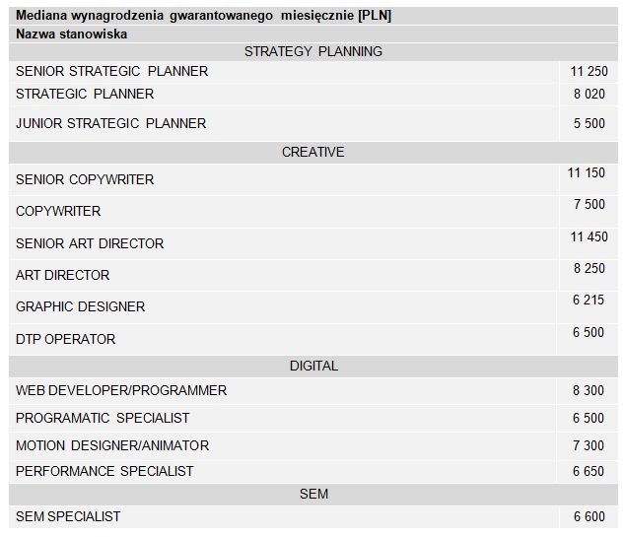Select the GRAPHIC DESIGNER row label

click(x=80, y=306)
